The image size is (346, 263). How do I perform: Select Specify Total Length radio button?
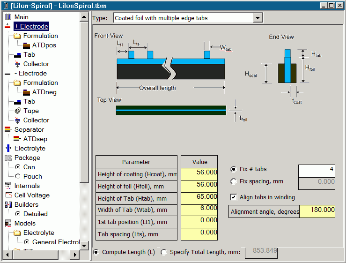click(x=164, y=252)
